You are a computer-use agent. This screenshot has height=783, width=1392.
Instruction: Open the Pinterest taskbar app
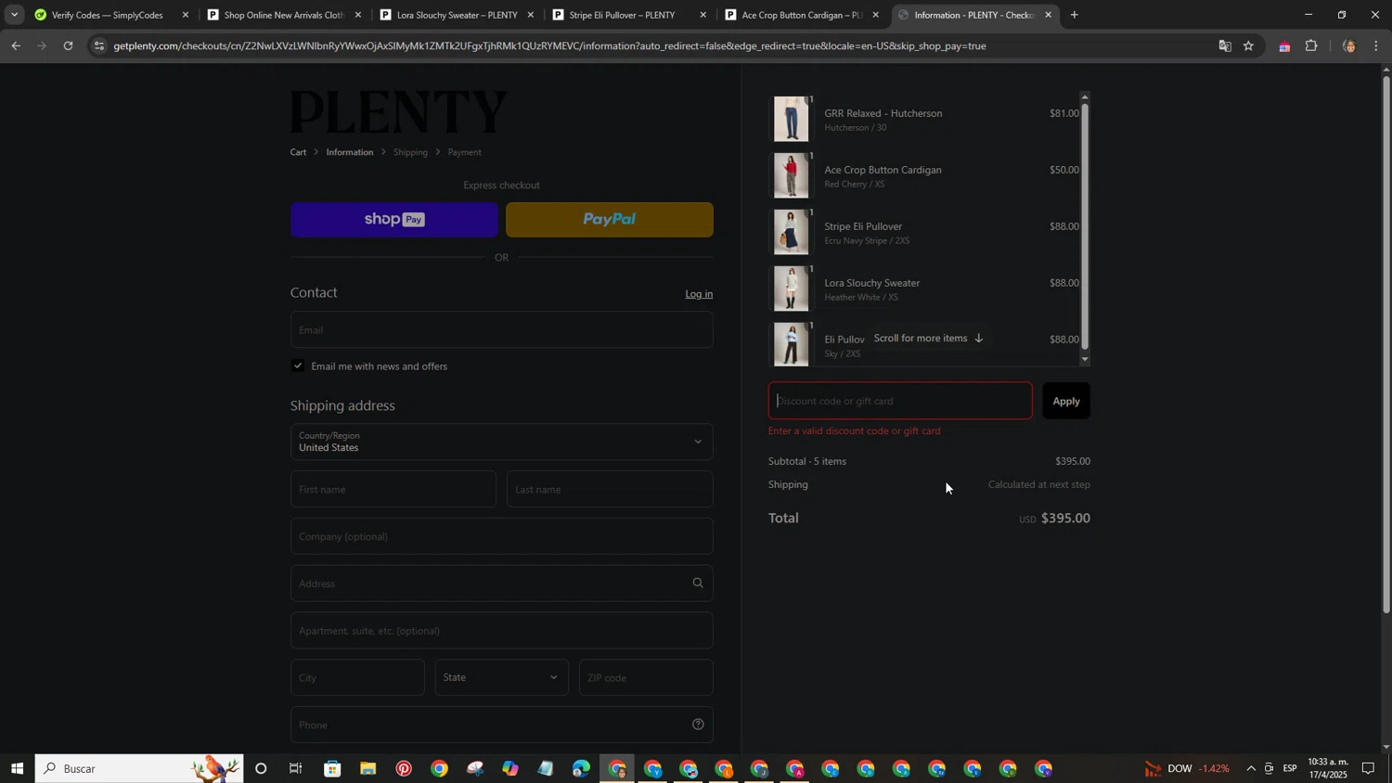click(404, 768)
